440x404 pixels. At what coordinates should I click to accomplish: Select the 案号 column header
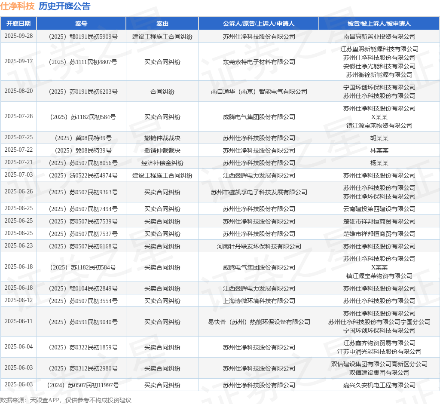click(x=81, y=24)
